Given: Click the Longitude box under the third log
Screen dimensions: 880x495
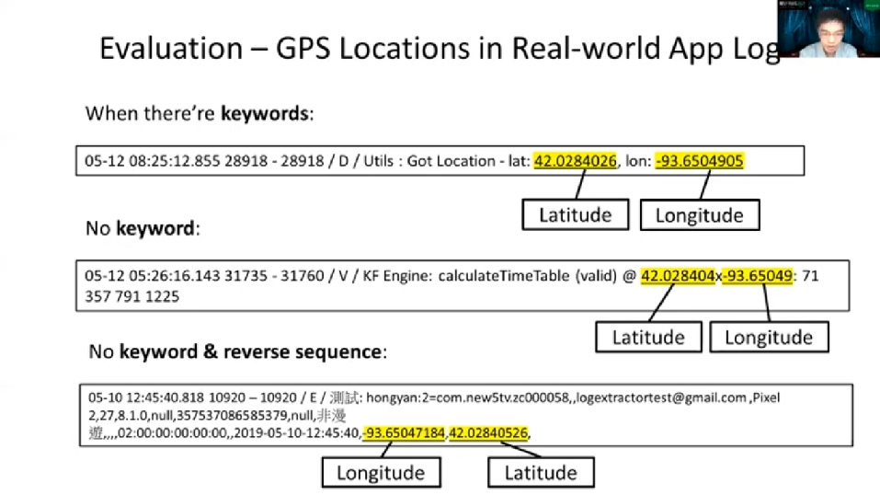Looking at the screenshot, I should pos(381,473).
